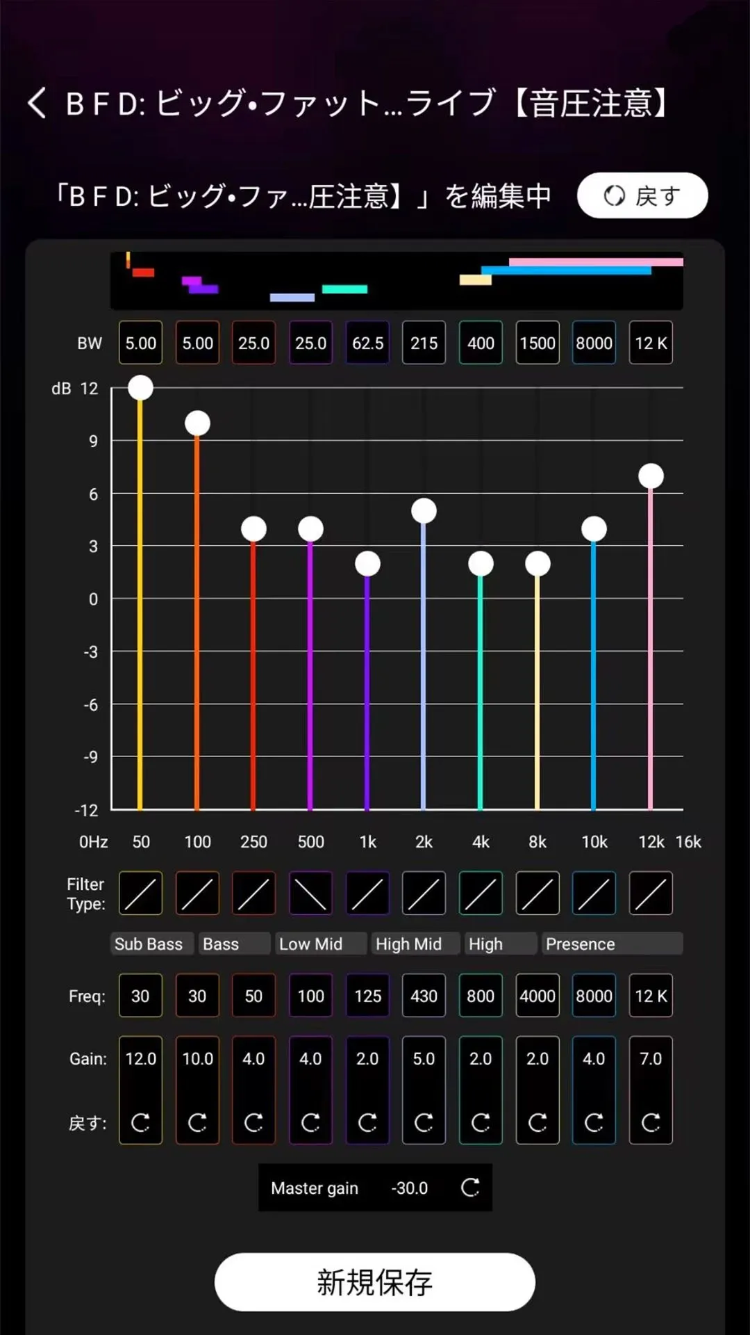Edit the Gain value 5.0
750x1335 pixels.
[424, 1058]
